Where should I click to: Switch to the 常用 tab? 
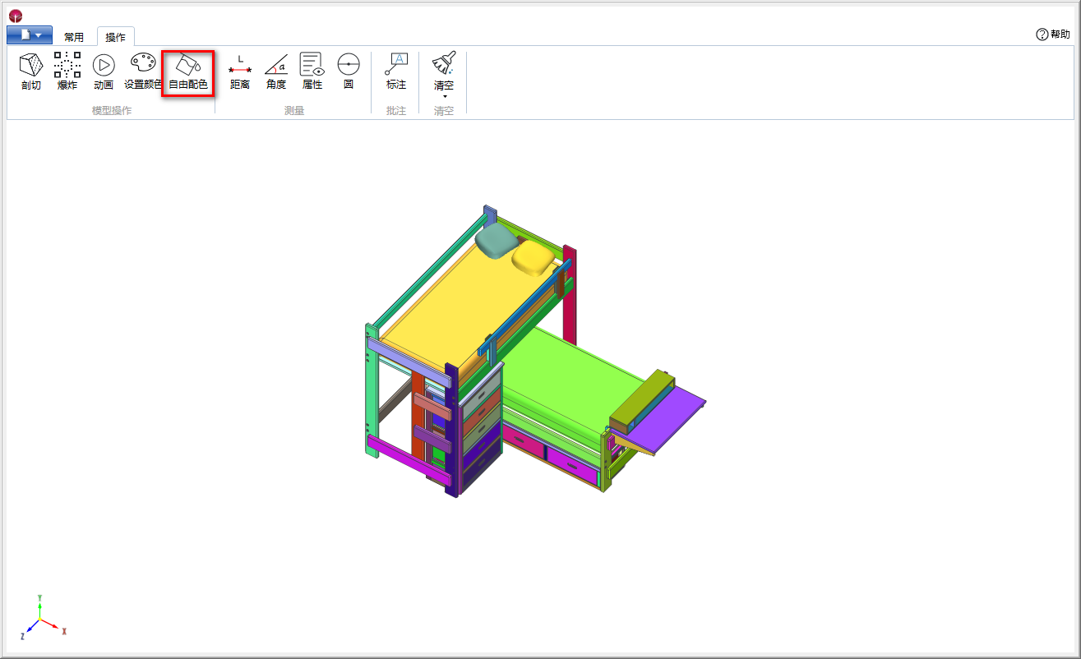point(74,37)
